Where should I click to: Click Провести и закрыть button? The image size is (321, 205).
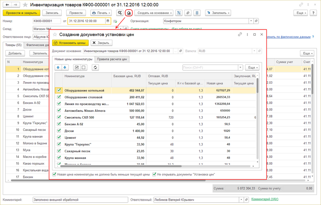(x=21, y=13)
